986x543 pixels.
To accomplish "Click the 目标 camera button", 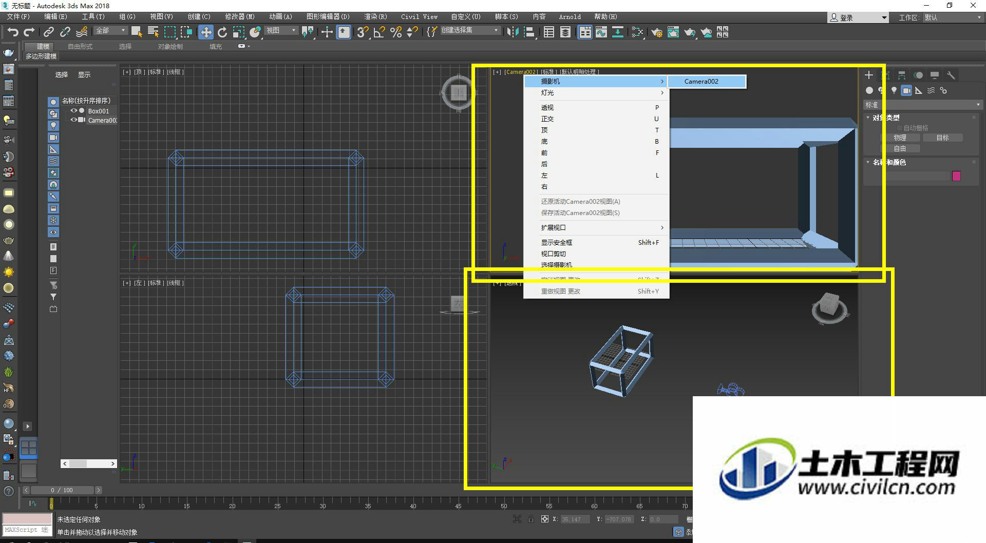I will click(942, 138).
